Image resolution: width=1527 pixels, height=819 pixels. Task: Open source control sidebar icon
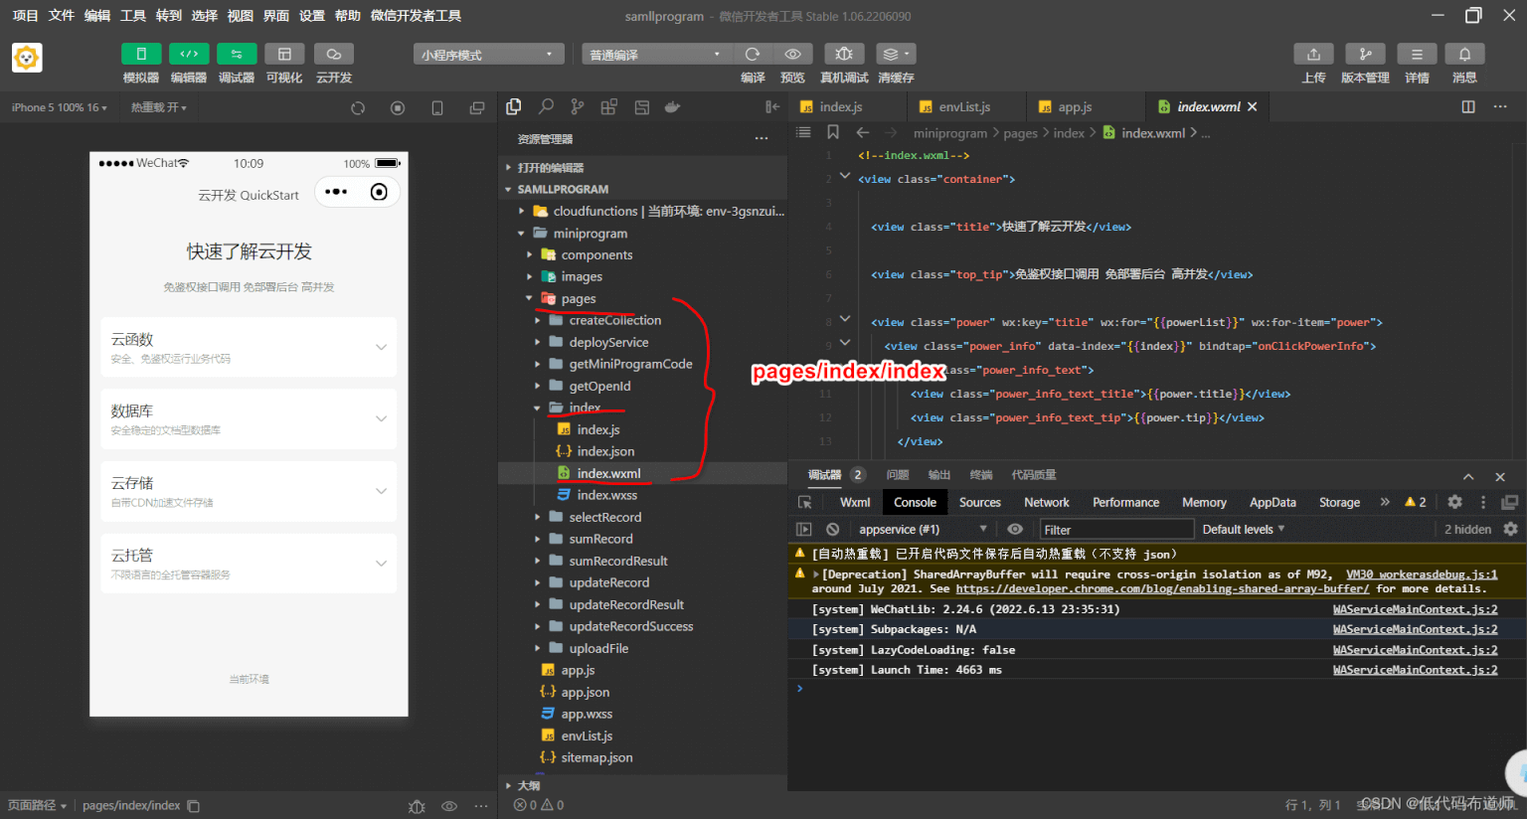point(578,106)
